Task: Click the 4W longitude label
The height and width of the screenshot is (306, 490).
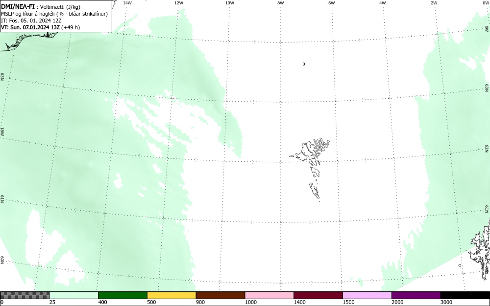Action: pos(383,3)
